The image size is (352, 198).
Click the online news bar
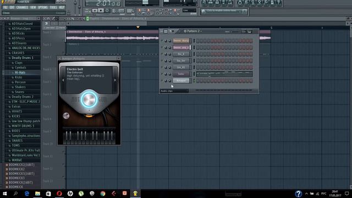[224, 11]
